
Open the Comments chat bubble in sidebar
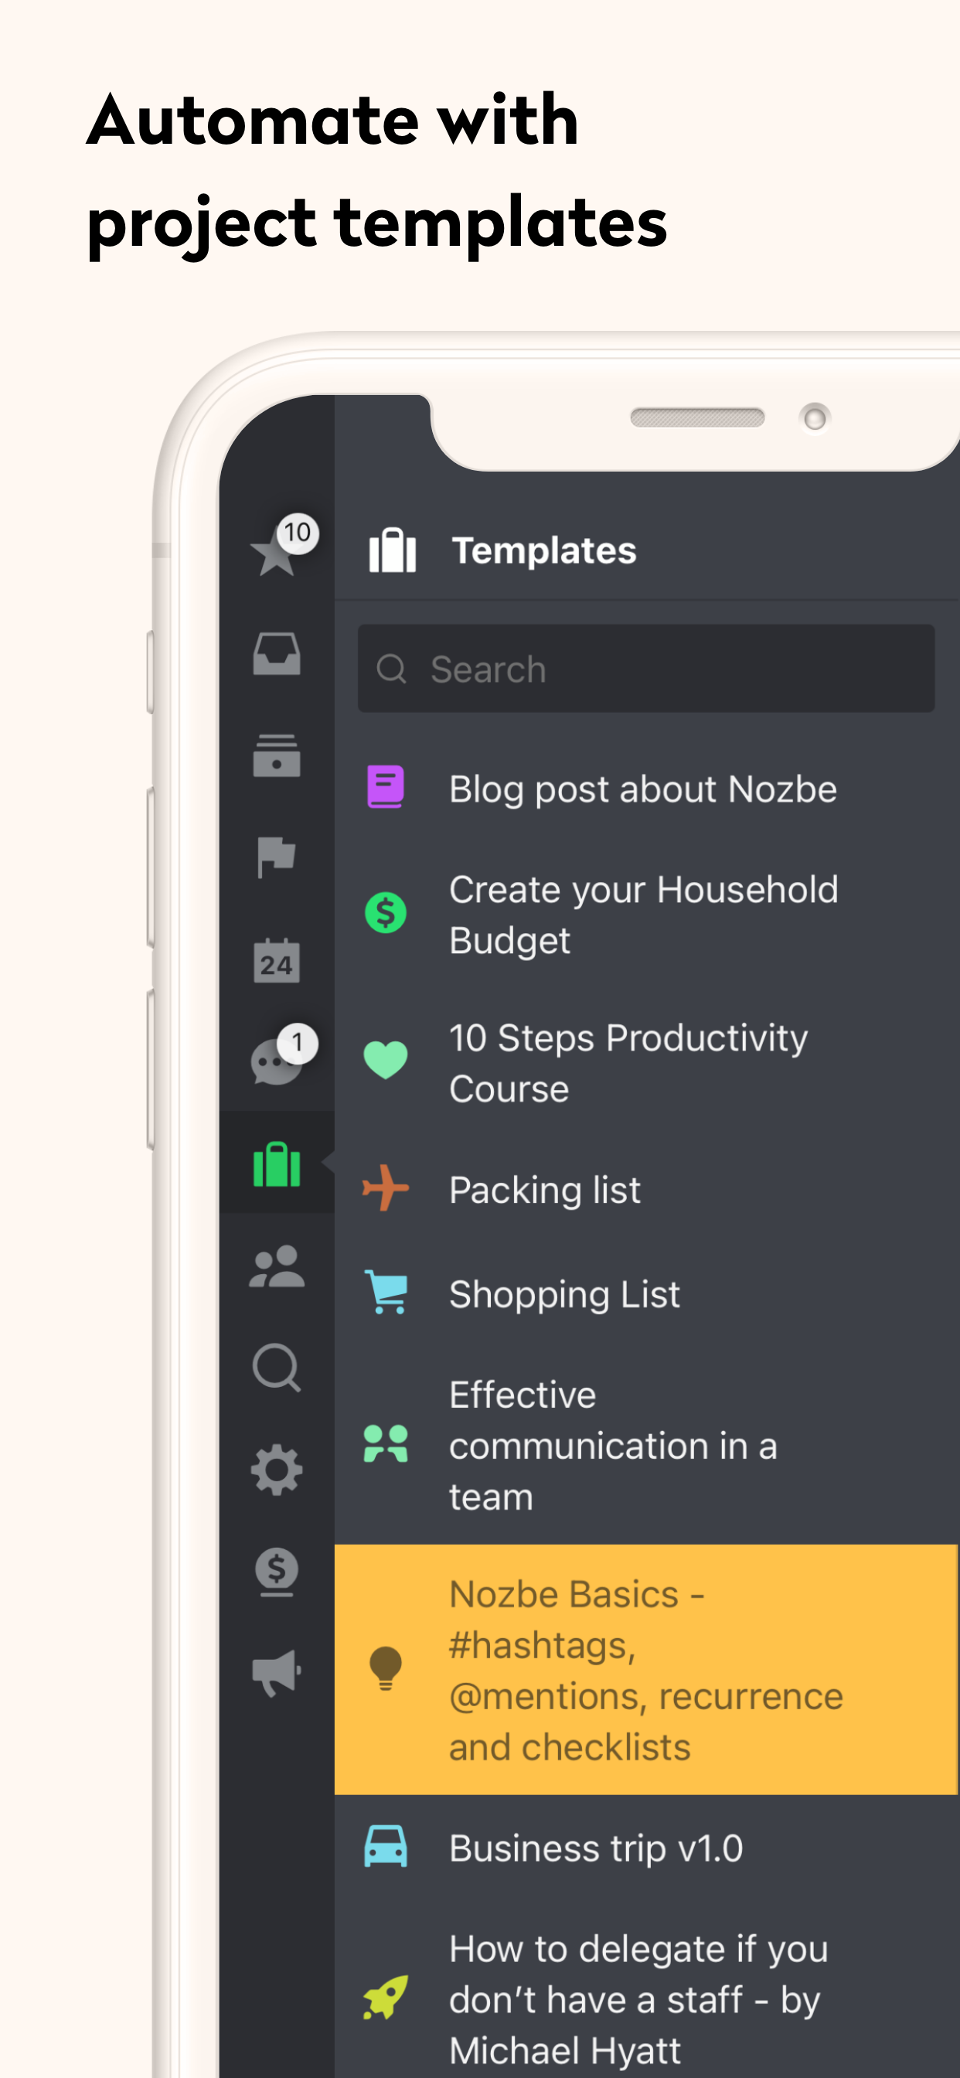coord(276,1062)
